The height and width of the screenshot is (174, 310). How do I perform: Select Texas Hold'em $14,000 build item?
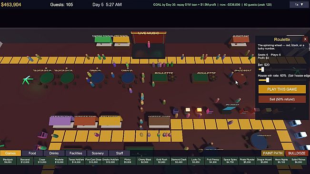click(x=76, y=161)
